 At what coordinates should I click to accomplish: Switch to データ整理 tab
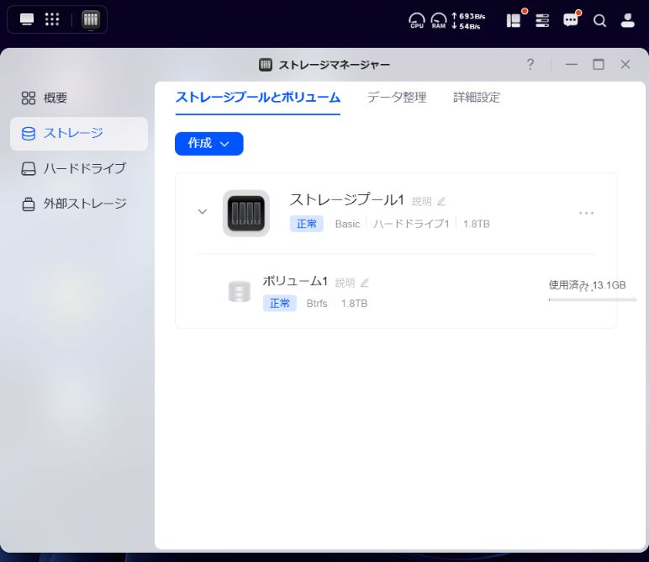point(397,98)
